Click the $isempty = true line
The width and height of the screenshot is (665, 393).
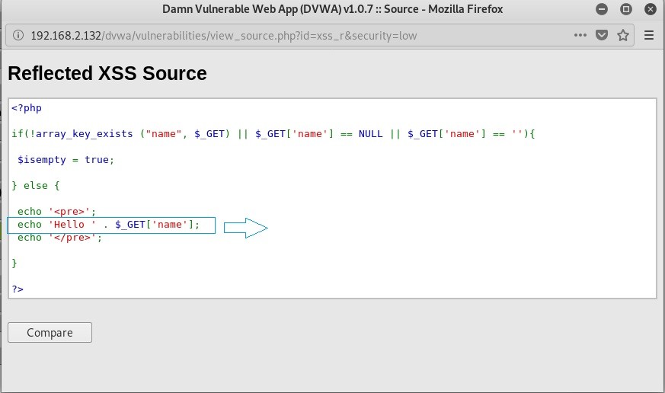66,160
